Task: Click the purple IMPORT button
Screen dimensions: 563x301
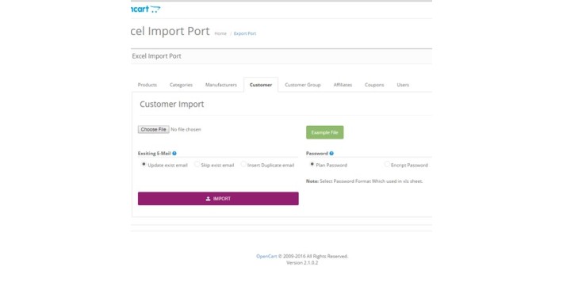Action: point(218,199)
